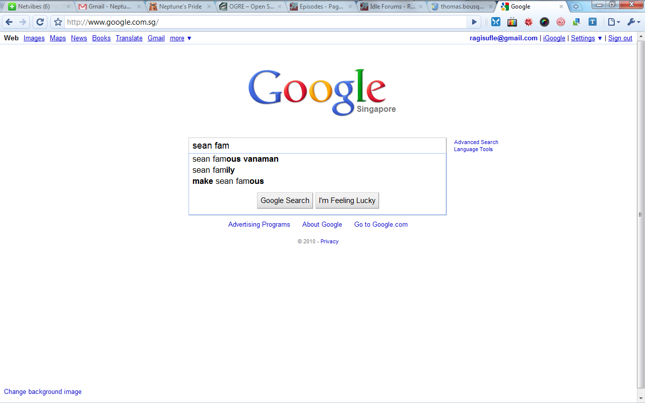Image resolution: width=645 pixels, height=403 pixels.
Task: Open a new tab with plus button
Action: [576, 7]
